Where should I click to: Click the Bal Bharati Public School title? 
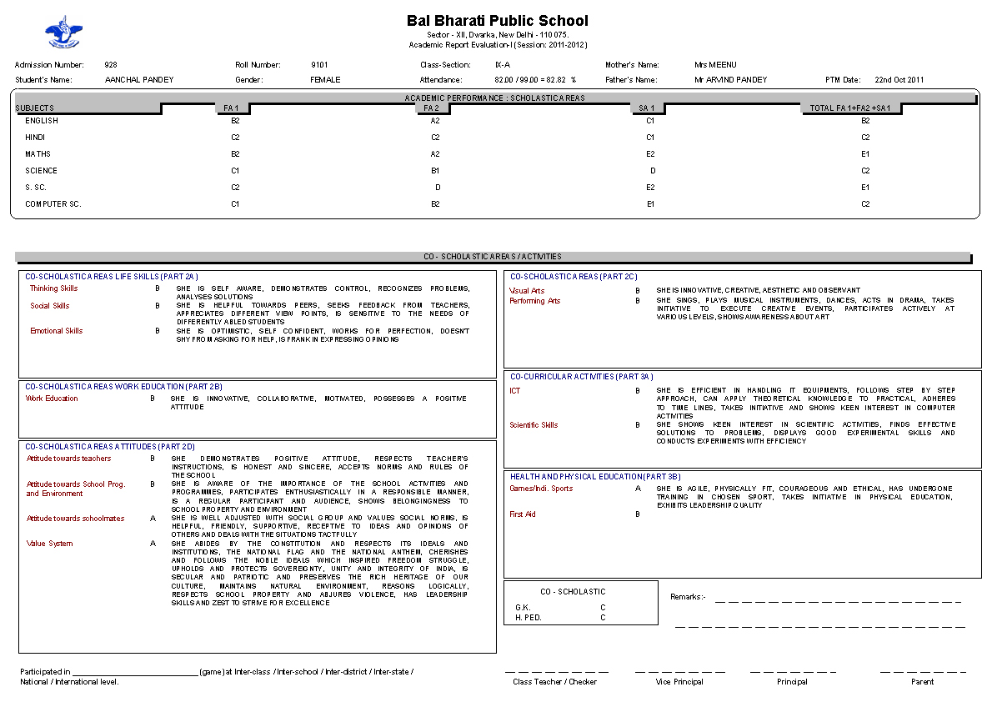(x=497, y=21)
